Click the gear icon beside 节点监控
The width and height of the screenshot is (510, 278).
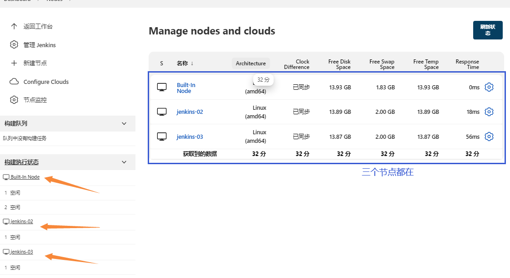click(x=14, y=100)
